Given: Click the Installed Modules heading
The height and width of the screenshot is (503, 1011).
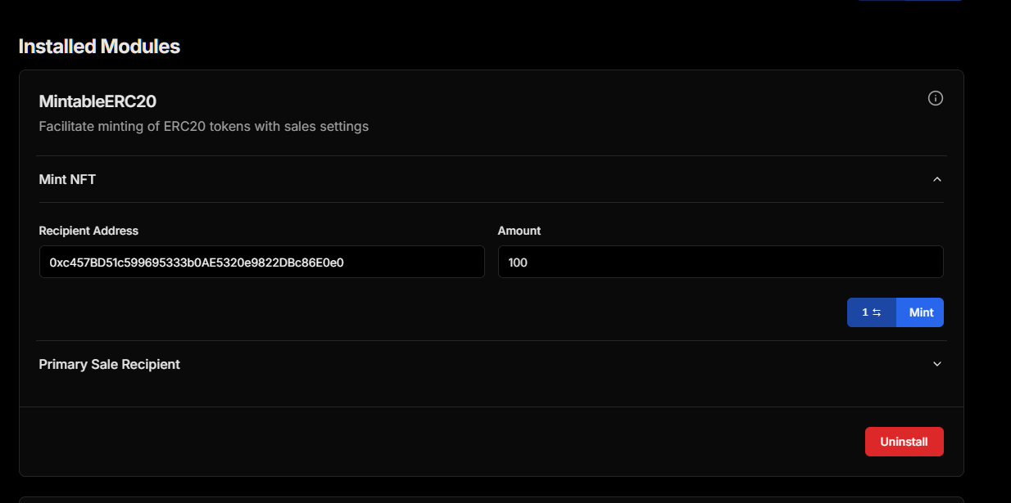Looking at the screenshot, I should pos(99,47).
